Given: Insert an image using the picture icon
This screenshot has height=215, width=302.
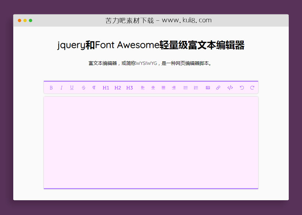Looking at the screenshot, I should (x=207, y=88).
